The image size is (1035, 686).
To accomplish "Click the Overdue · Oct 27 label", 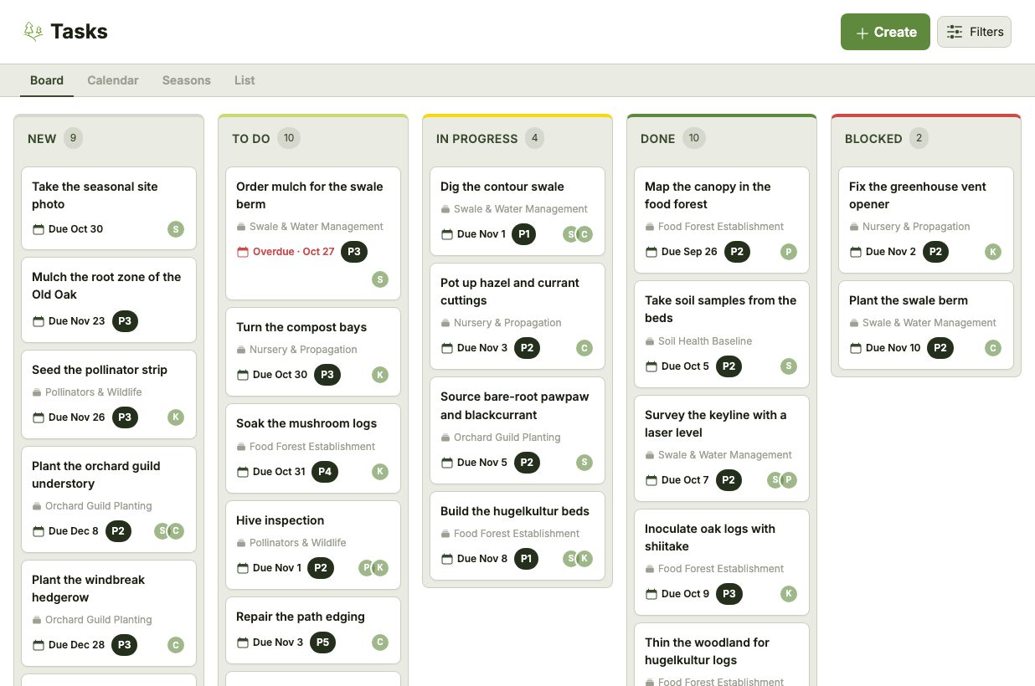I will point(294,252).
